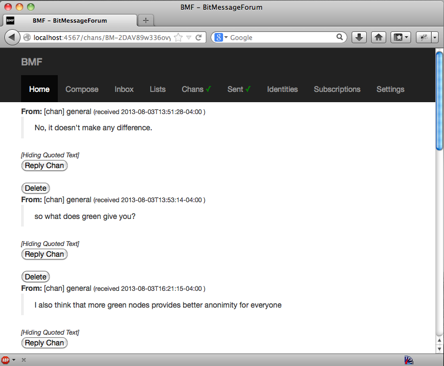
Task: Click the BMF brand logo link
Action: (32, 62)
